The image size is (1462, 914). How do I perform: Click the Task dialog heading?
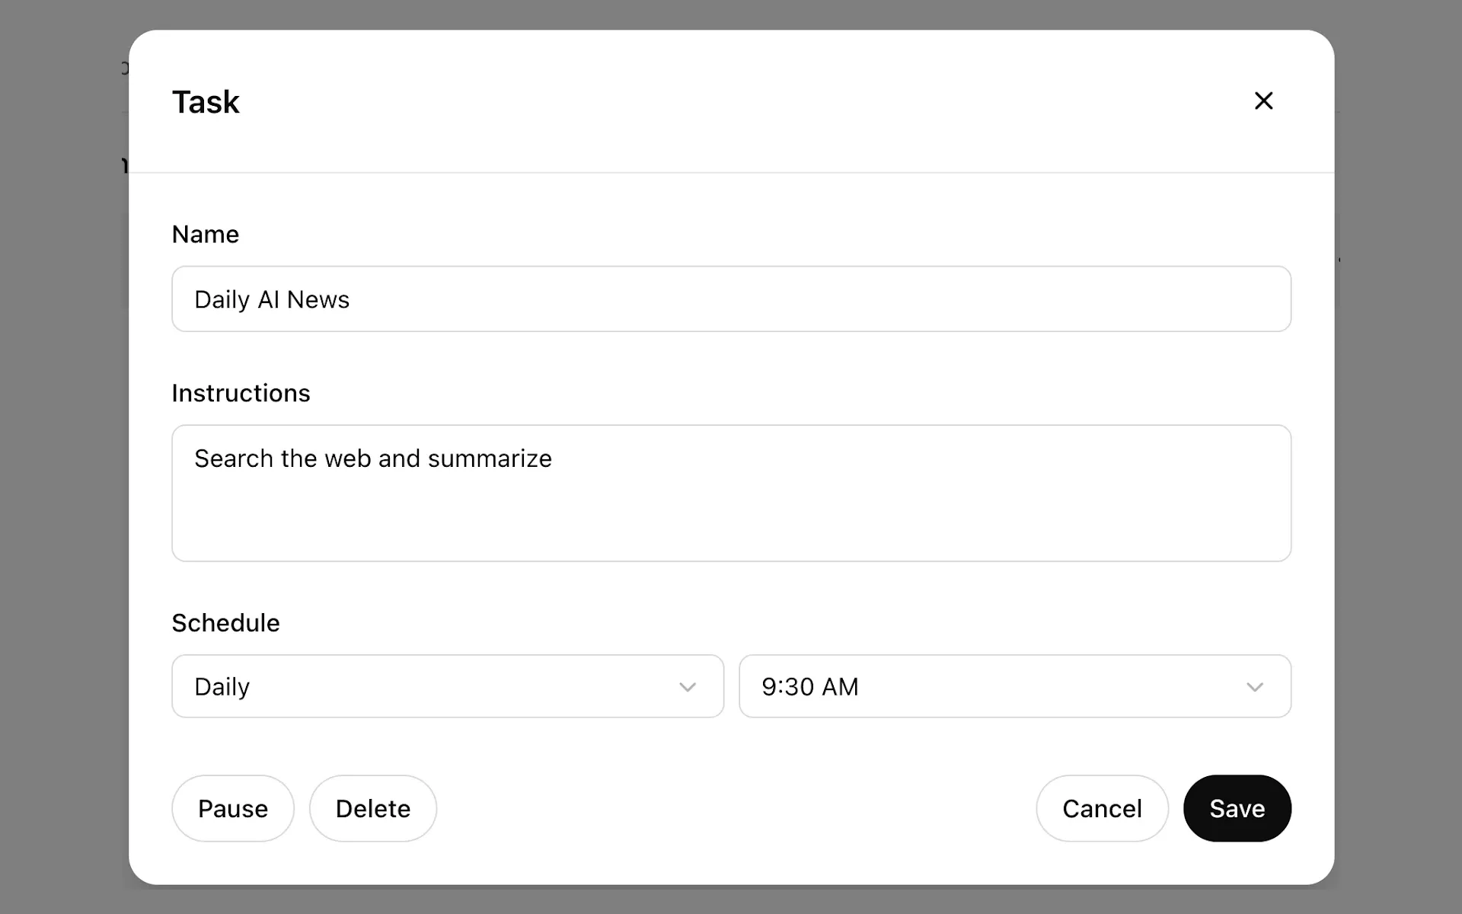click(206, 101)
